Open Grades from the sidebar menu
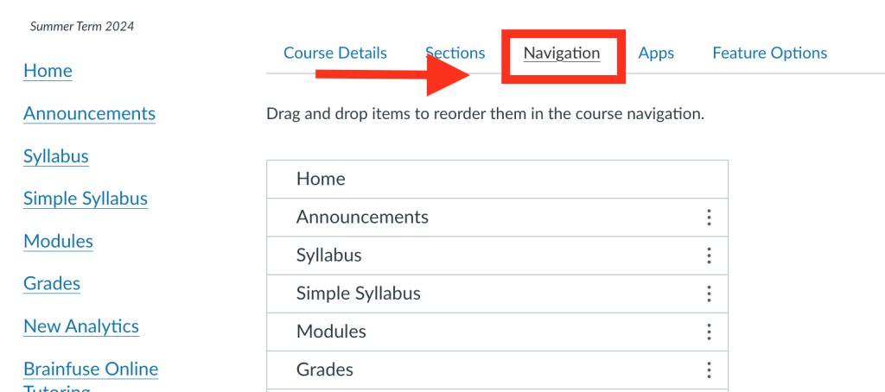The height and width of the screenshot is (392, 885). (x=52, y=283)
